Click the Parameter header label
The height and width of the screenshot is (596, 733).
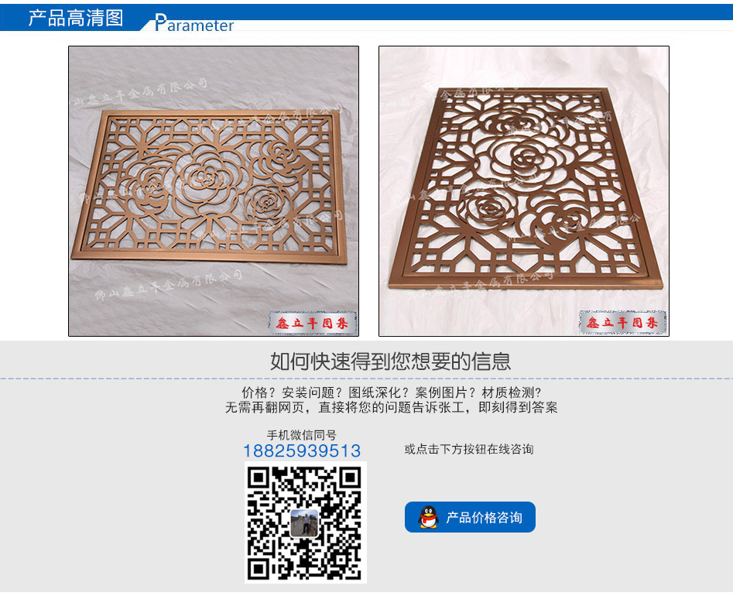(194, 23)
